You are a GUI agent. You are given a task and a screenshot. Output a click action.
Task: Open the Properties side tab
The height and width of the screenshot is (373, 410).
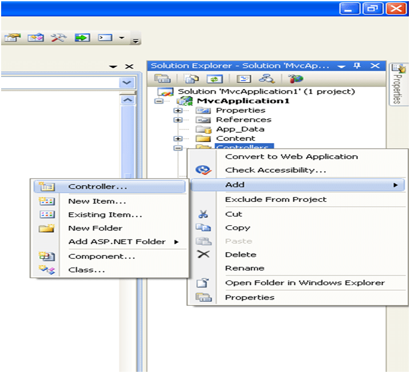point(396,86)
